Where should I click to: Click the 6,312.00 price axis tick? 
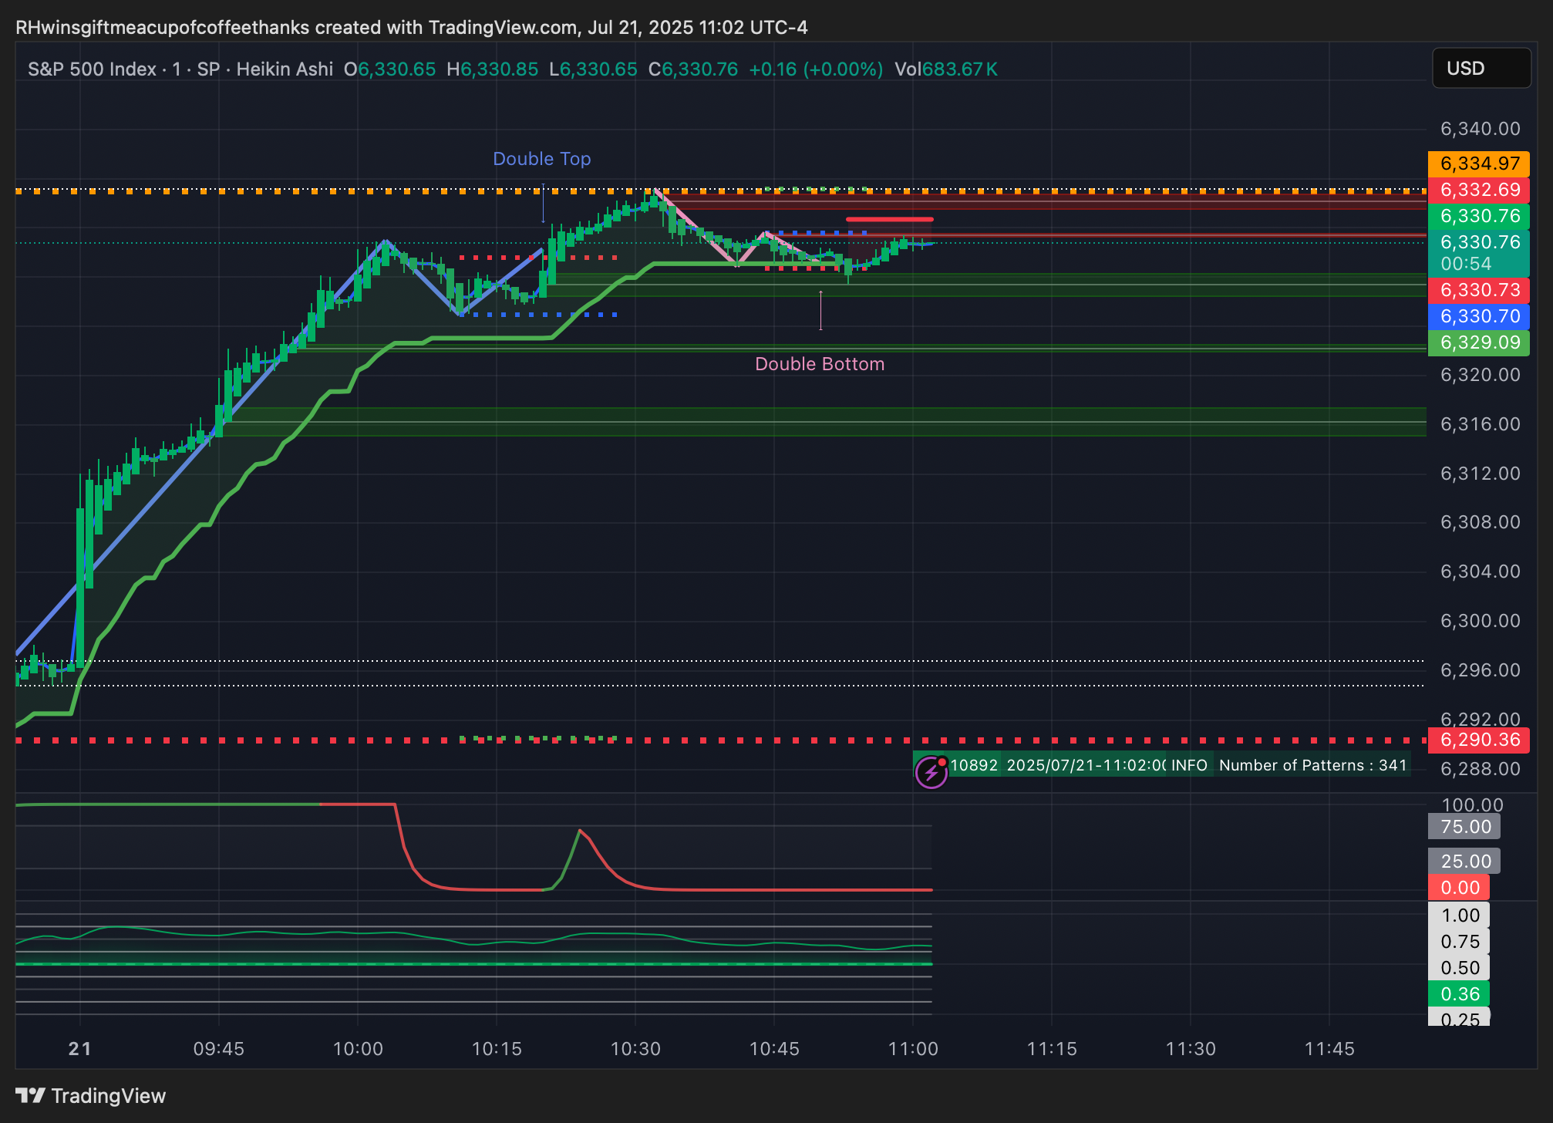[x=1480, y=473]
